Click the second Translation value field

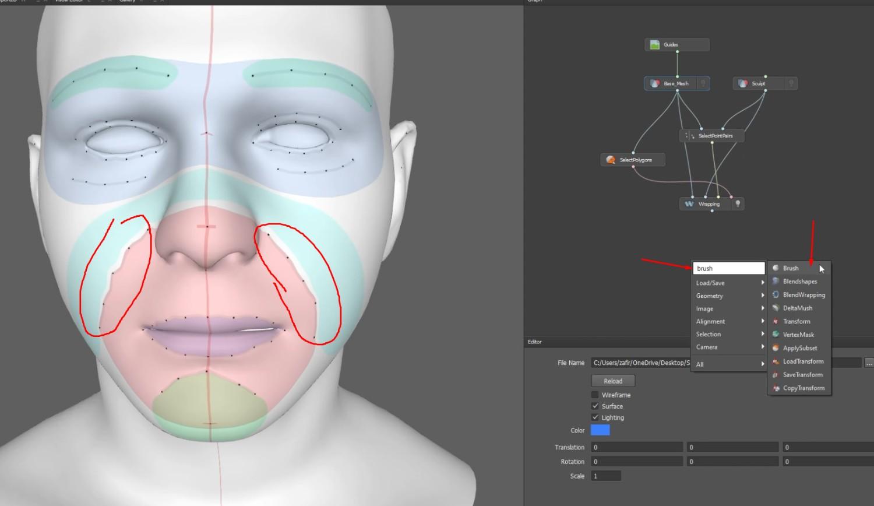(732, 447)
